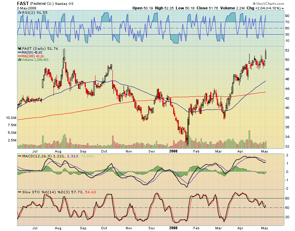Click the red line marker before MA(200)
Viewport: 295px width, 231px height.
19,56
